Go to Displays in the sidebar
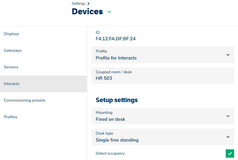 11,34
